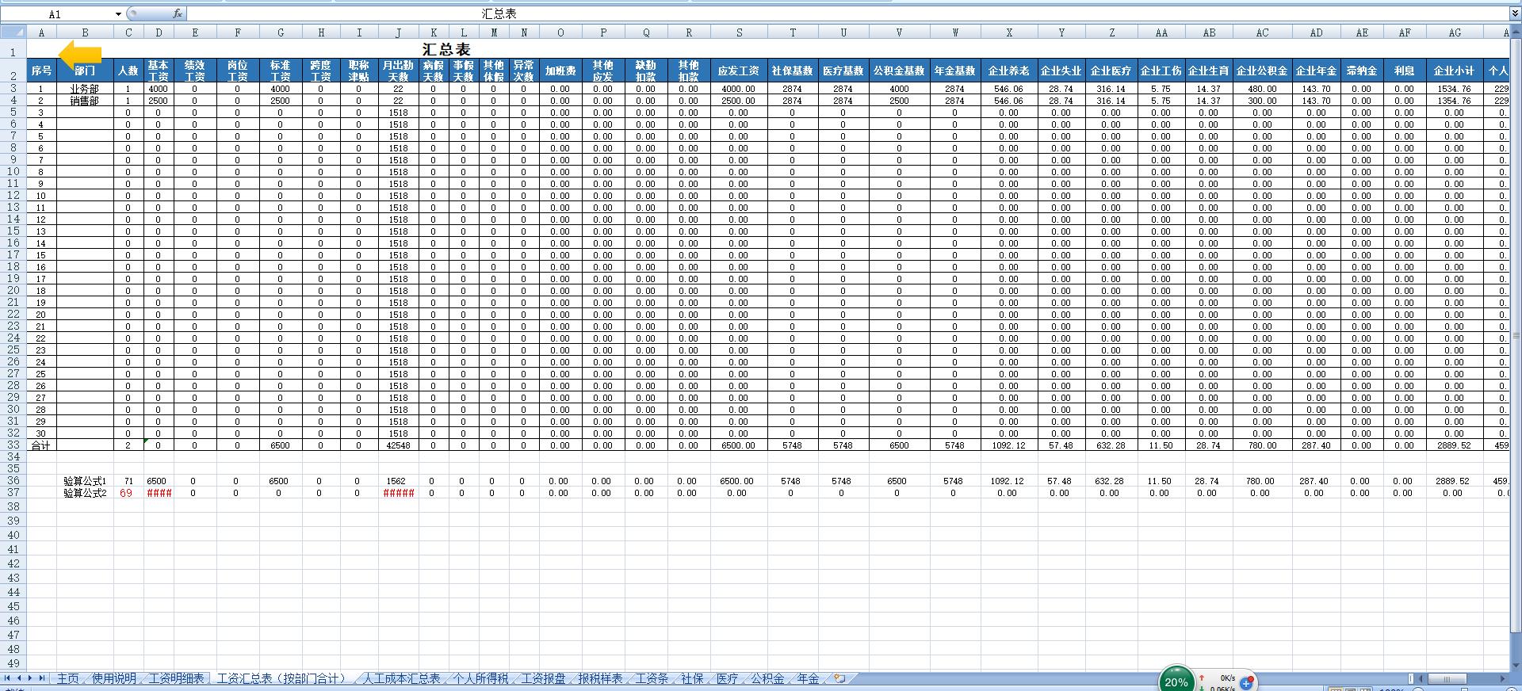
Task: Click the green 20% floating ball
Action: (x=1176, y=680)
